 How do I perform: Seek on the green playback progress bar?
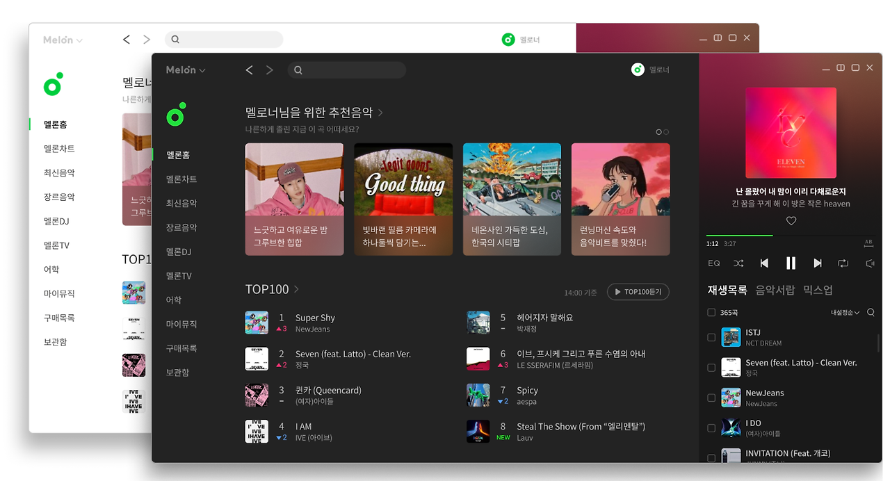tap(739, 236)
